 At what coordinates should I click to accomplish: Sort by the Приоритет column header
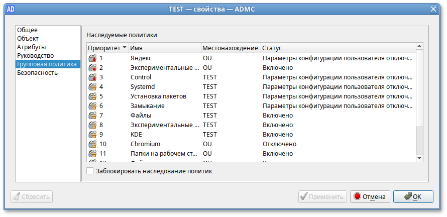coord(107,48)
